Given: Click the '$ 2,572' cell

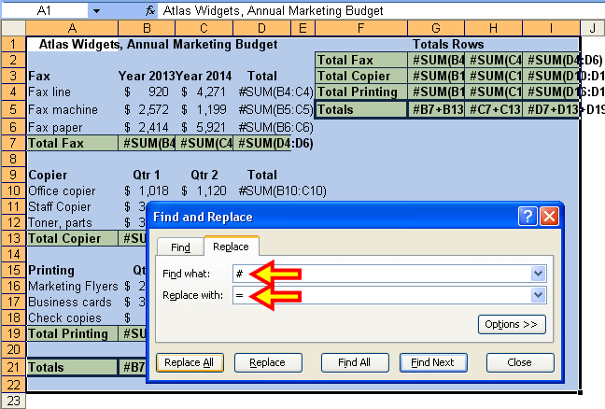Looking at the screenshot, I should (147, 109).
